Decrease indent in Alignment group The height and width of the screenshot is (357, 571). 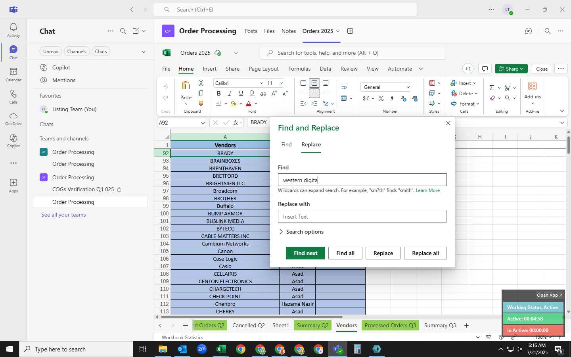click(x=303, y=104)
